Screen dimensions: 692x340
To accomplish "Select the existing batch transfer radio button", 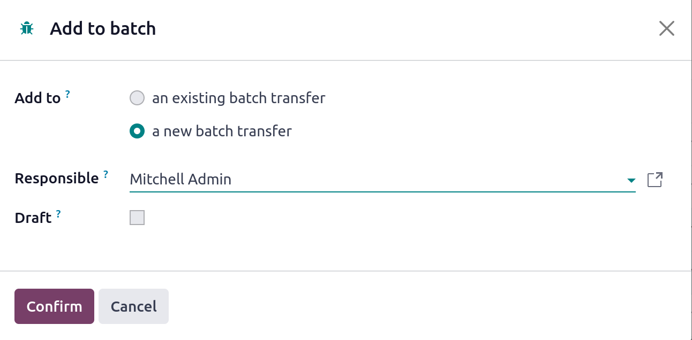I will pyautogui.click(x=137, y=98).
